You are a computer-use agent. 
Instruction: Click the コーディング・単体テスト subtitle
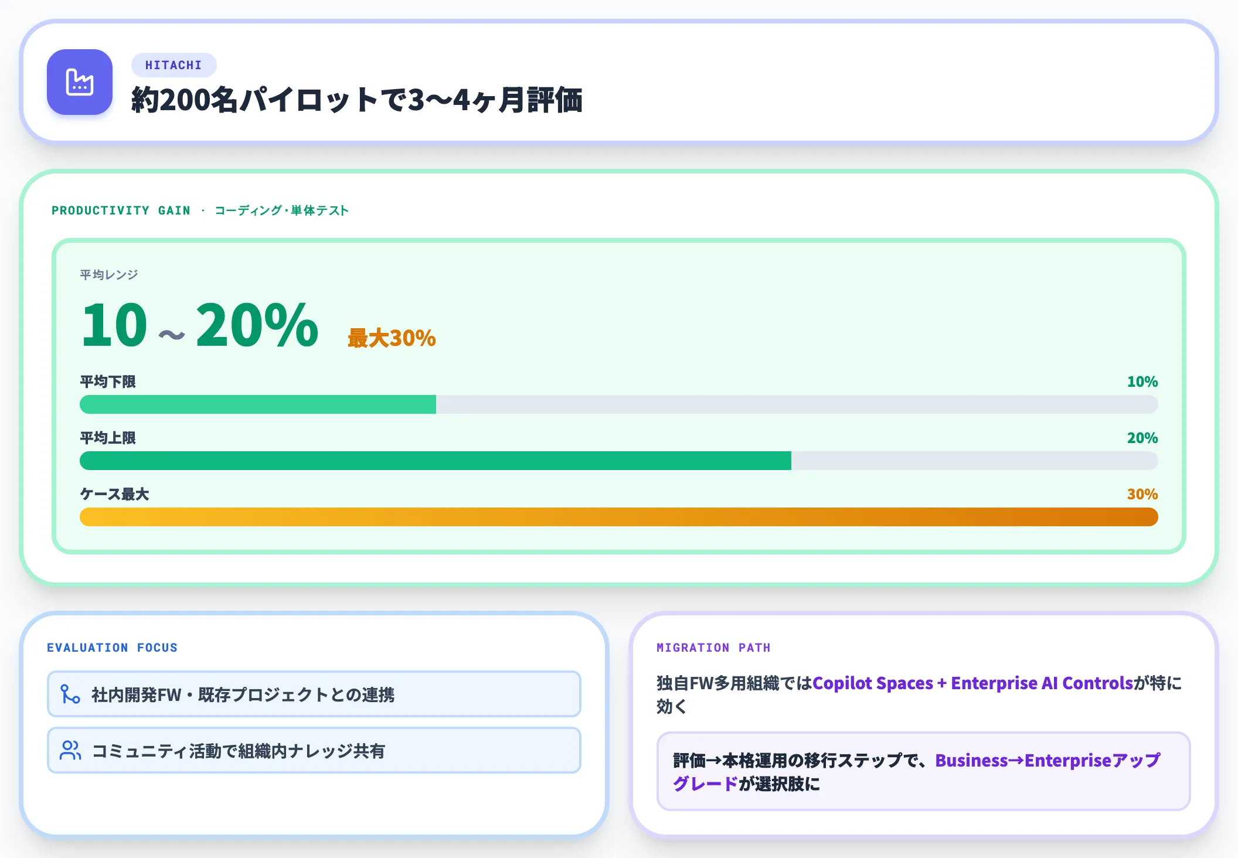pos(281,210)
